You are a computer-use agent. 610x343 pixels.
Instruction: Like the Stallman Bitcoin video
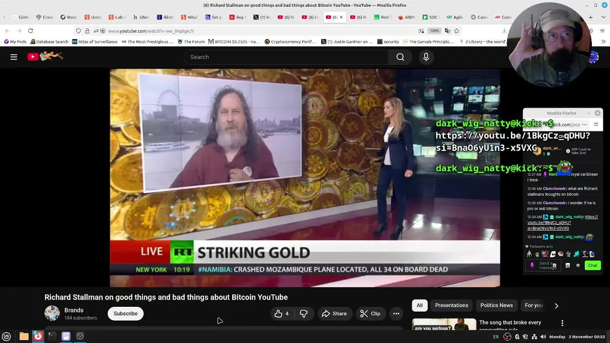pyautogui.click(x=282, y=313)
